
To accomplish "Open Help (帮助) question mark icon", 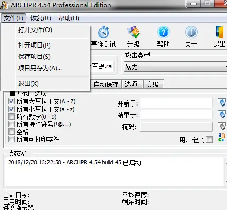I will 164,32.
